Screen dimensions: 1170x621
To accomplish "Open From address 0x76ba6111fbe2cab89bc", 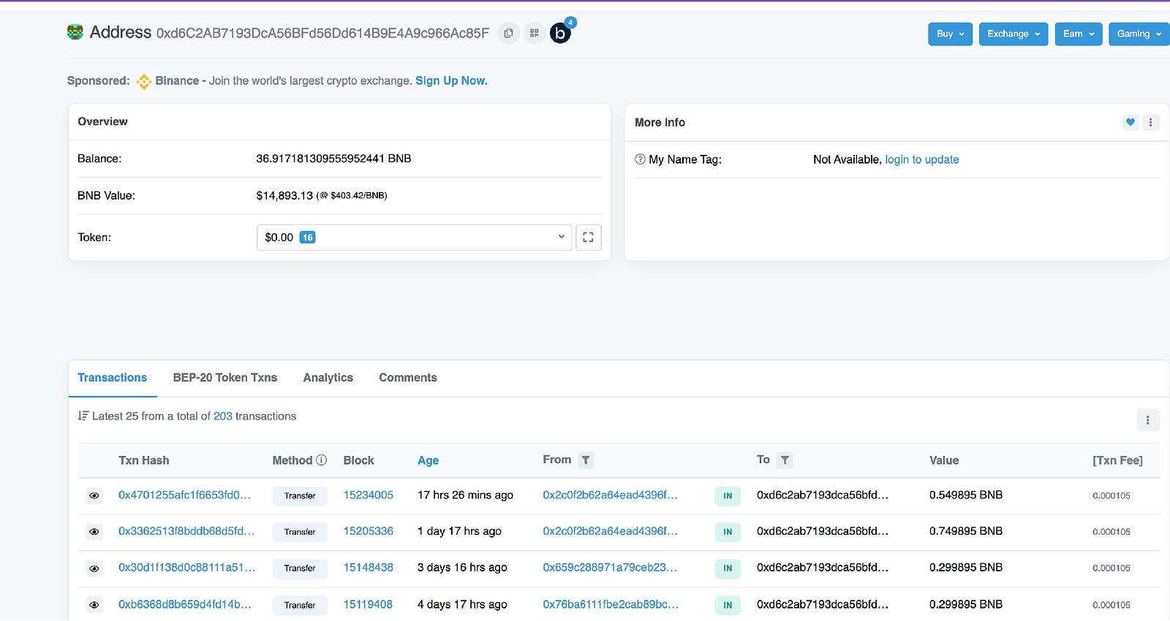I will click(x=611, y=605).
